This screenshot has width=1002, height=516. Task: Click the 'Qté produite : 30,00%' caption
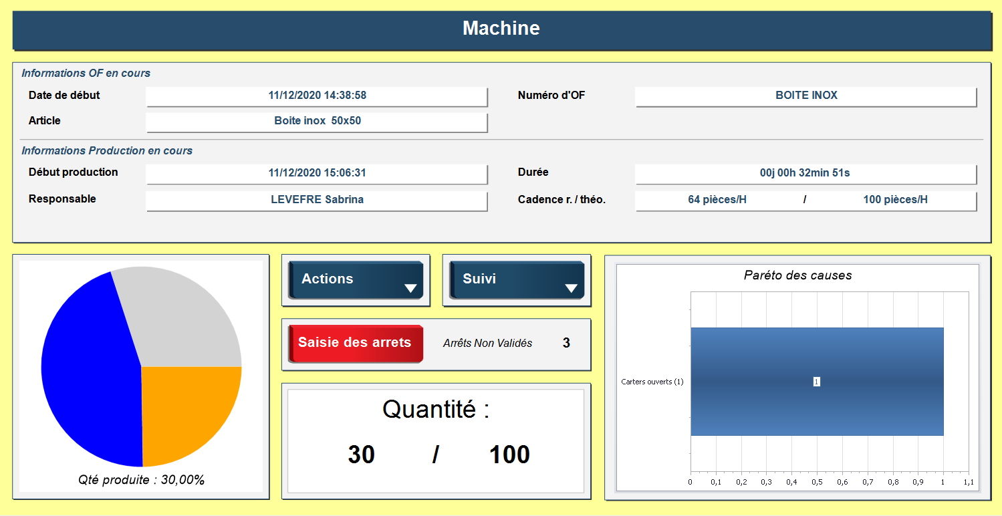pyautogui.click(x=141, y=480)
